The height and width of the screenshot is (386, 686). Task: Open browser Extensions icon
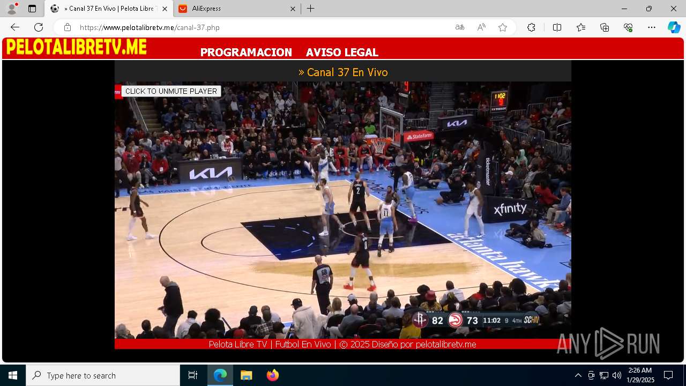pos(531,27)
